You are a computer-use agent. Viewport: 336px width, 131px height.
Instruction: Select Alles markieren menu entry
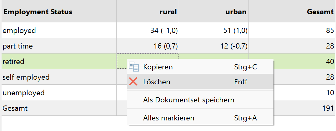[x=168, y=118]
